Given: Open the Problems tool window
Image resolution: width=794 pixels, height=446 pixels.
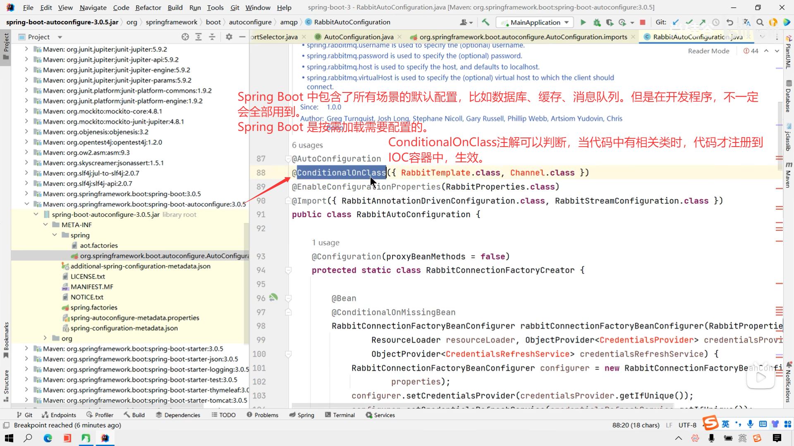Looking at the screenshot, I should 263,415.
